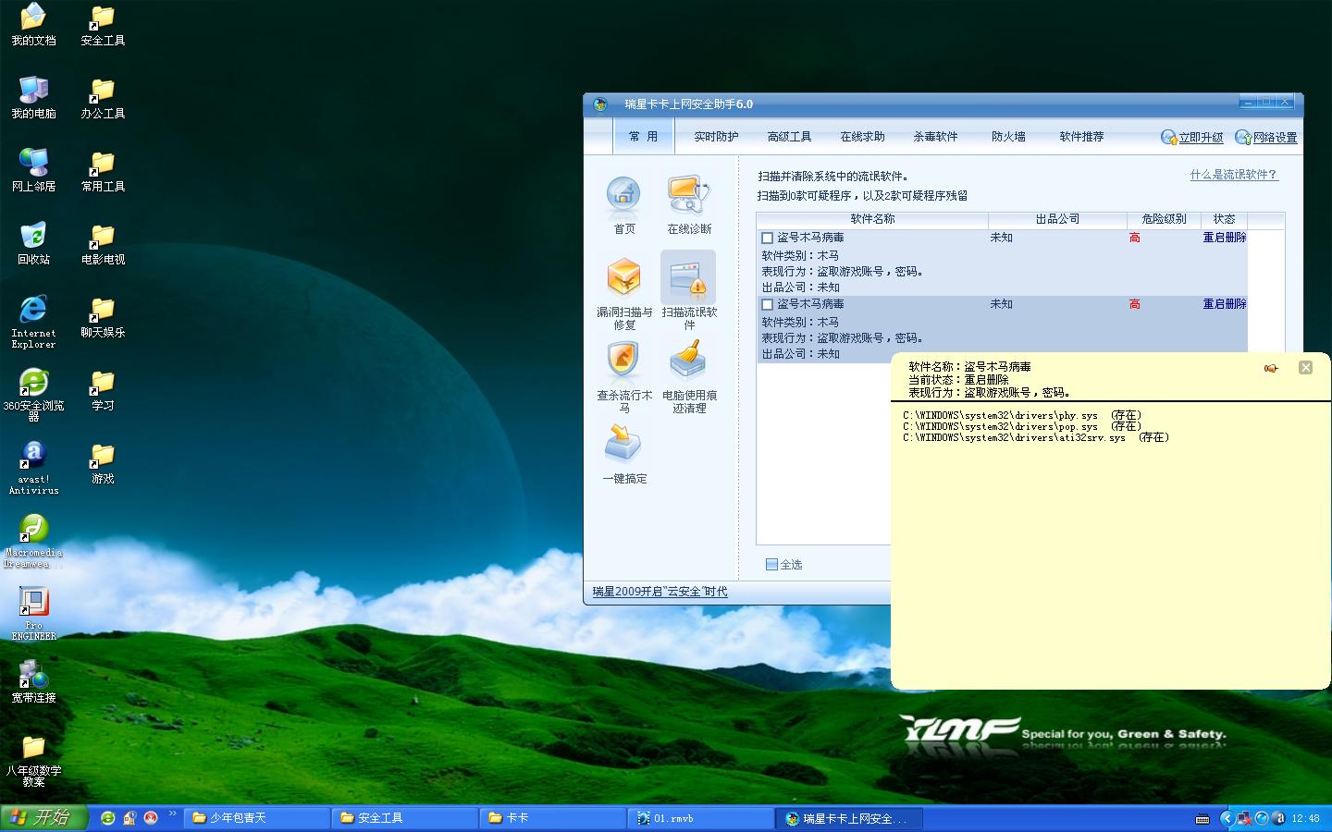The image size is (1332, 832).
Task: Select the pop.sys driver path line
Action: [1022, 427]
